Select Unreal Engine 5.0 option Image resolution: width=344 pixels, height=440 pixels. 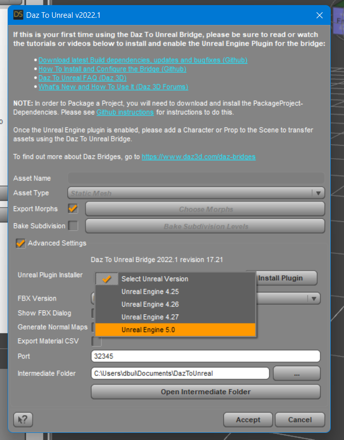pos(175,330)
